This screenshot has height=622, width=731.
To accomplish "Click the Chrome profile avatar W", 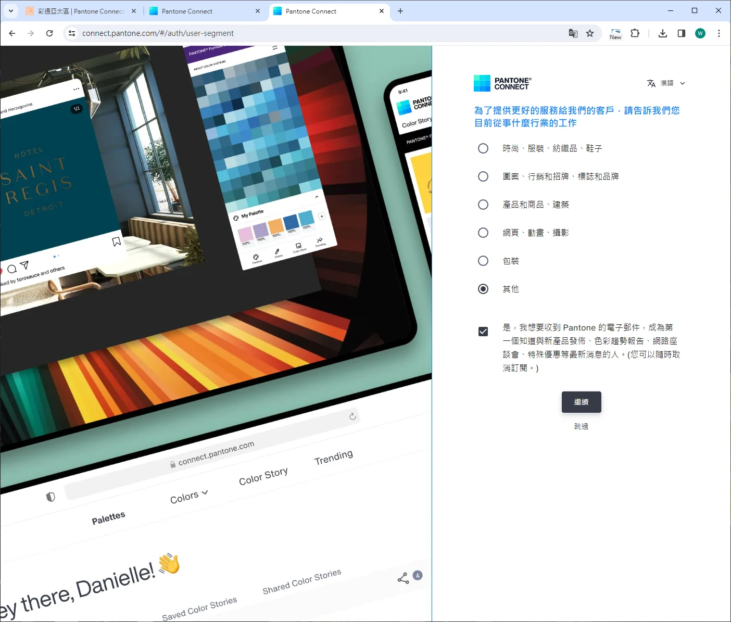I will (700, 33).
